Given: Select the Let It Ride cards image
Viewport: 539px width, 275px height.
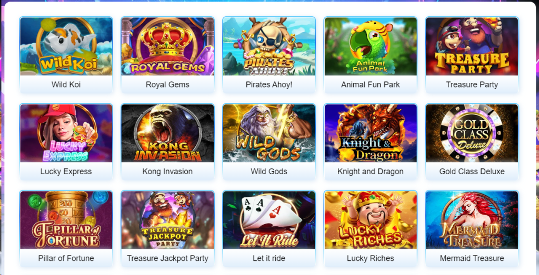Looking at the screenshot, I should tap(269, 220).
